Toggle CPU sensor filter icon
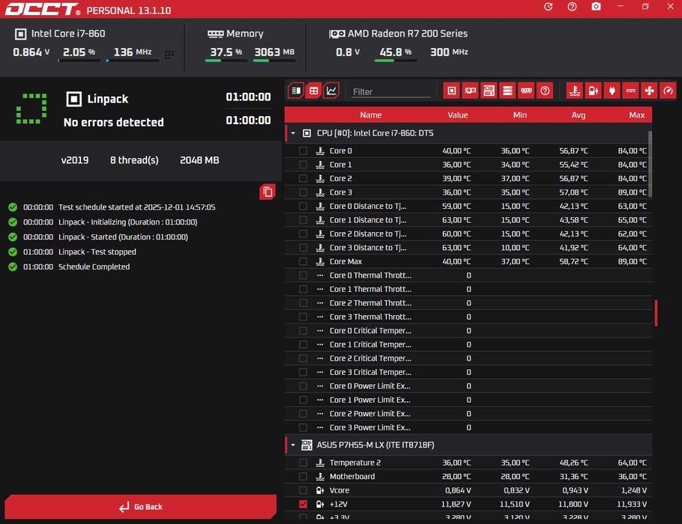Image resolution: width=682 pixels, height=524 pixels. point(451,91)
